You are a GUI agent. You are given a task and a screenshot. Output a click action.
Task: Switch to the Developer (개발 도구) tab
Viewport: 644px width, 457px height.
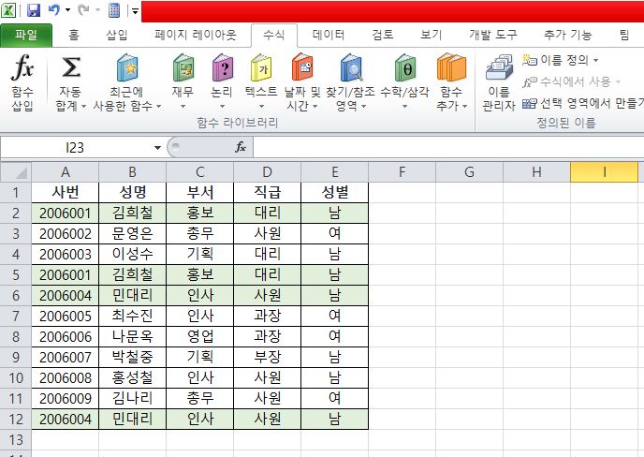pos(493,35)
